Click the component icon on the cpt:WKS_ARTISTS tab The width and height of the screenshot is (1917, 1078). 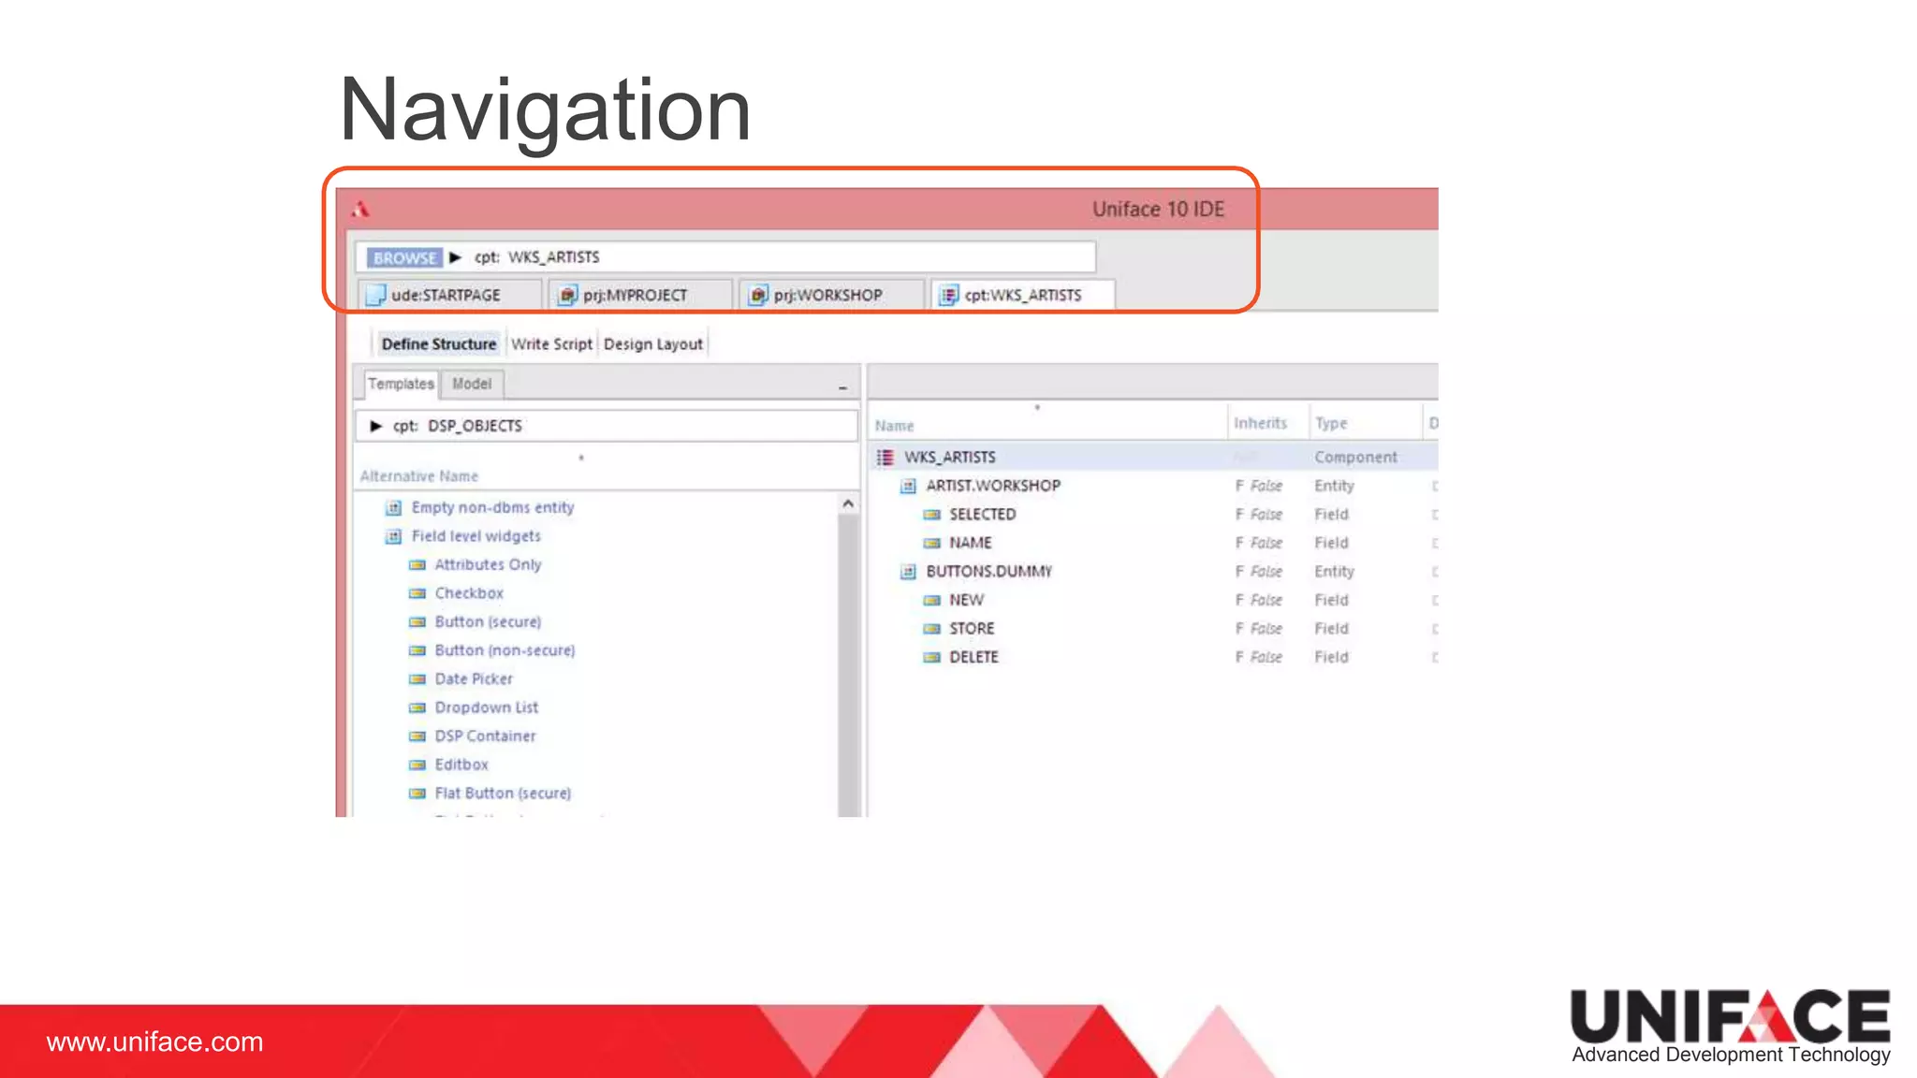(949, 296)
